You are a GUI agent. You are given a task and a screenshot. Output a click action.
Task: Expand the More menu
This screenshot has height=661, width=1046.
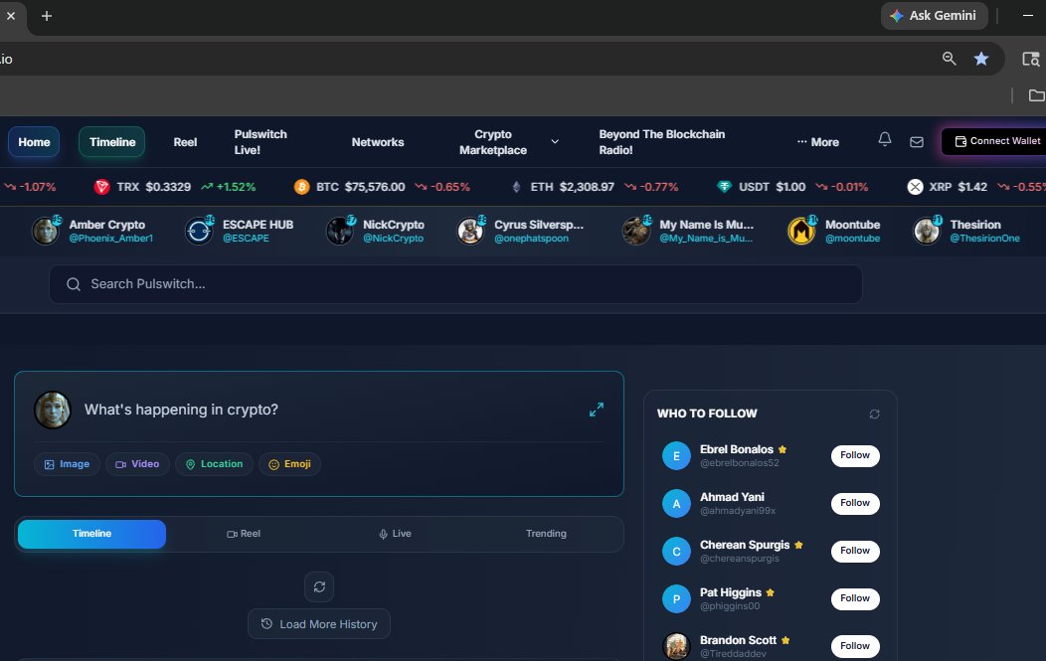(x=818, y=142)
